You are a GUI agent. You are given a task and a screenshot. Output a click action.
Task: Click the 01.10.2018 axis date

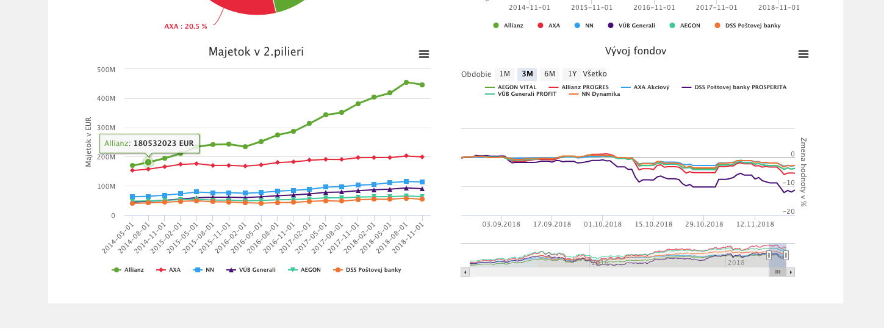[x=603, y=224]
